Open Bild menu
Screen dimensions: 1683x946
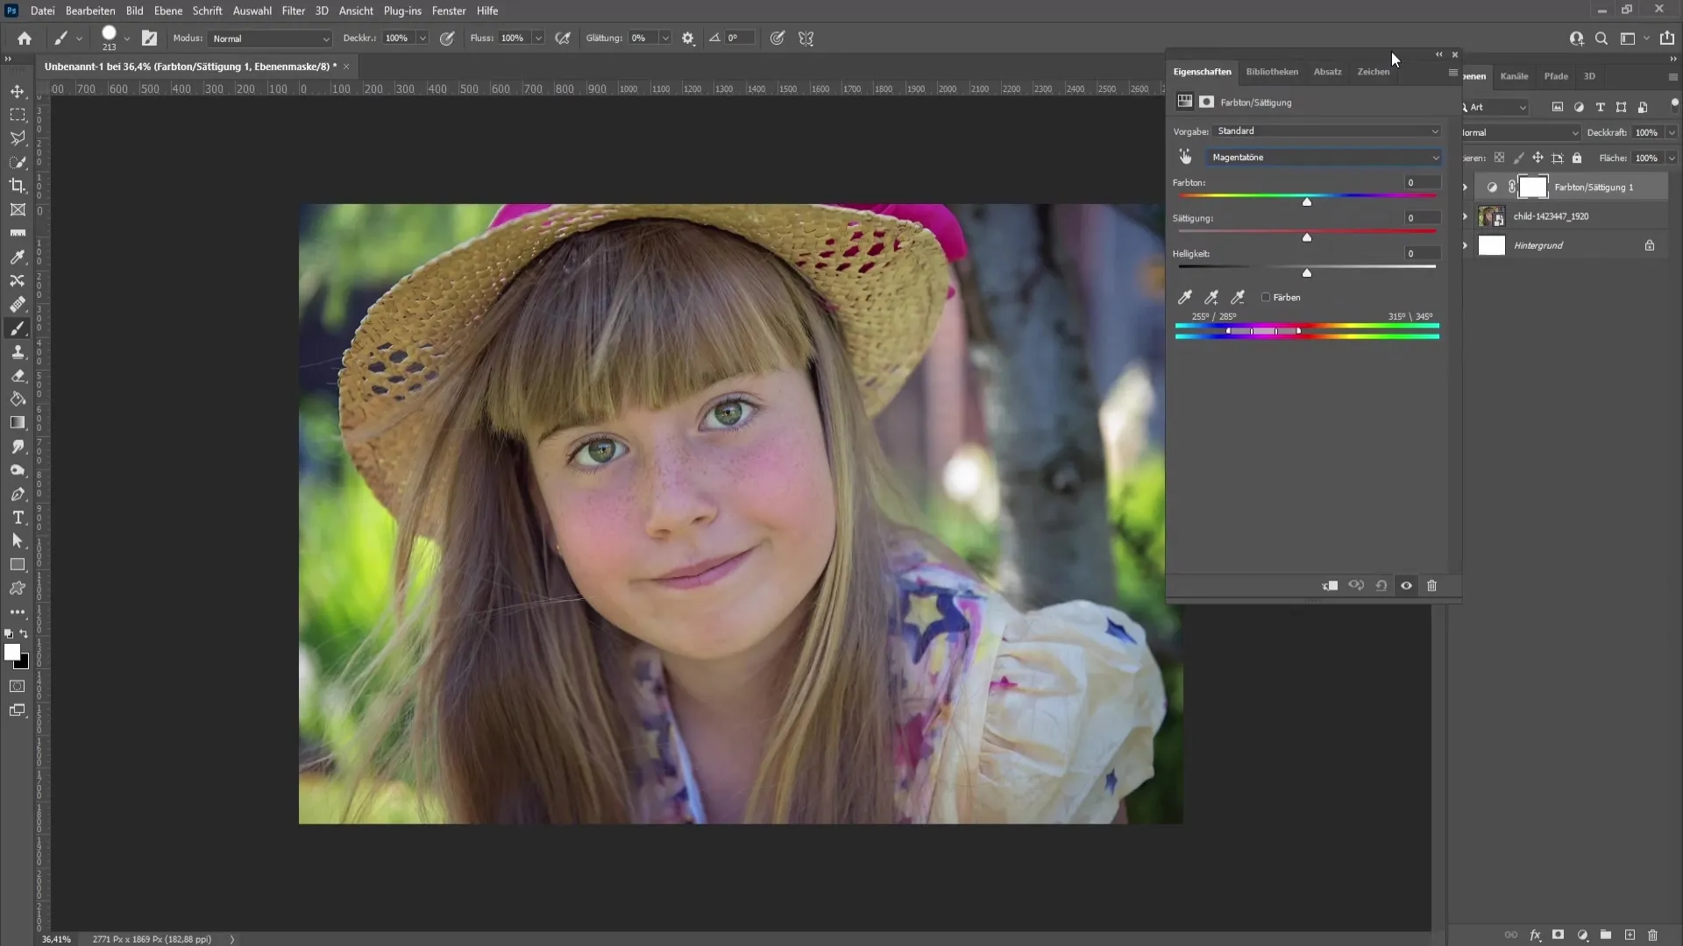click(134, 11)
